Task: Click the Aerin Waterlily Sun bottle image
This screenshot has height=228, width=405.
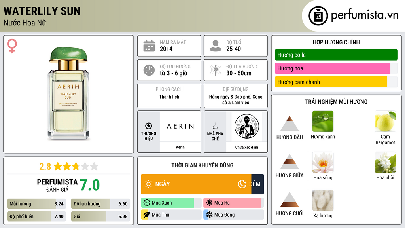Action: 68,93
